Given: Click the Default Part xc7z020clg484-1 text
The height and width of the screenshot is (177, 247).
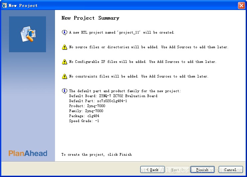Looking at the screenshot, I should 98,101.
